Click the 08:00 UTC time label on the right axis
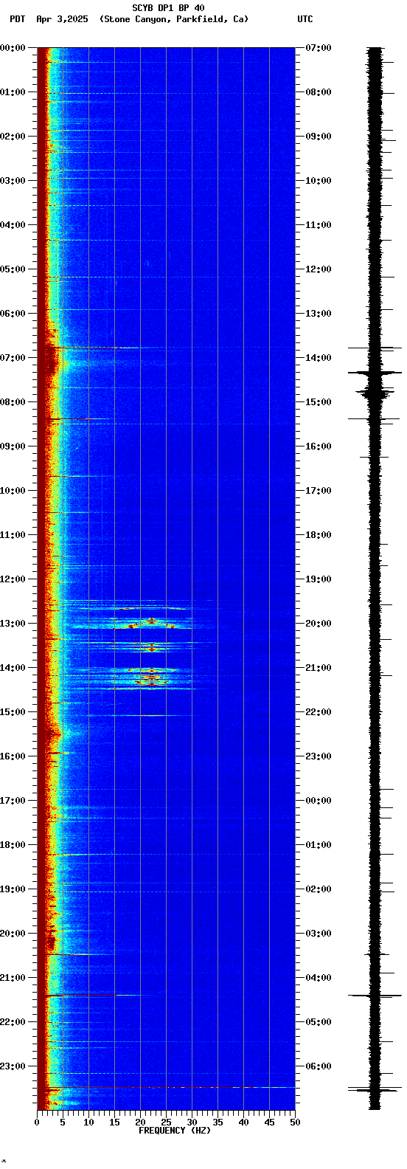407x1169 pixels. [319, 92]
